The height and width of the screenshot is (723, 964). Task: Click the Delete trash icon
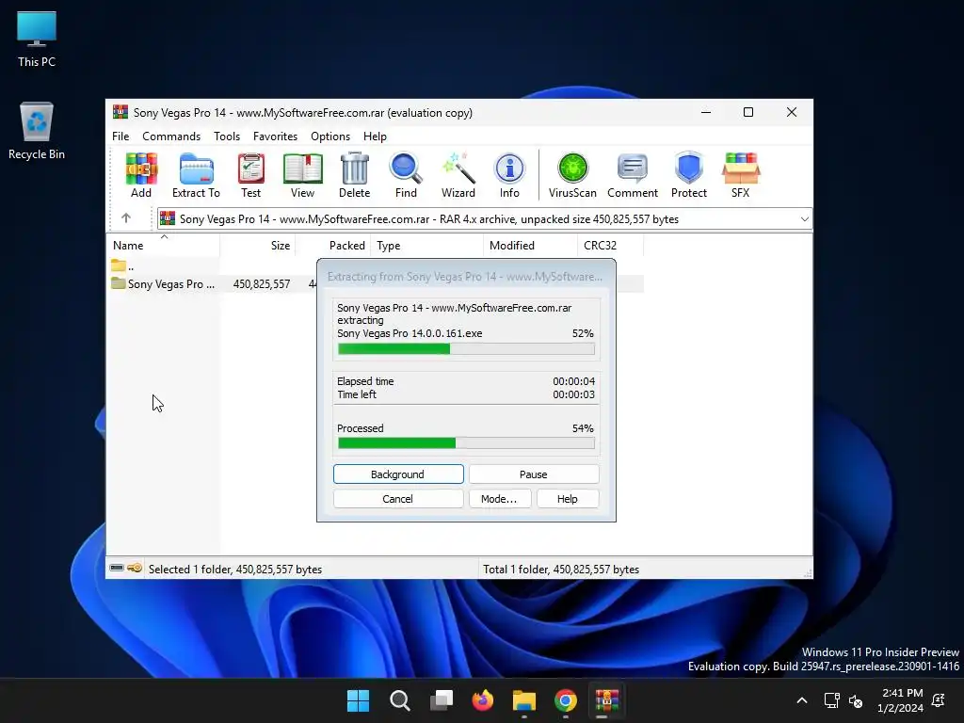click(x=355, y=175)
